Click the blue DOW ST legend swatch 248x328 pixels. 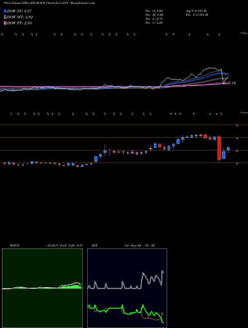[5, 11]
